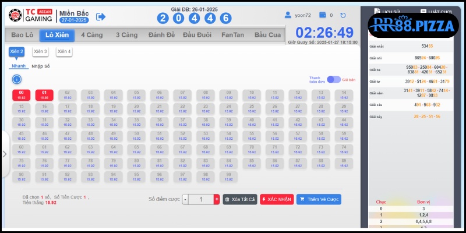Expand the left side panel arrow

(x=4, y=154)
